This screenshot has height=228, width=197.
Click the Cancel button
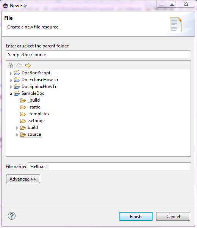[x=173, y=216]
